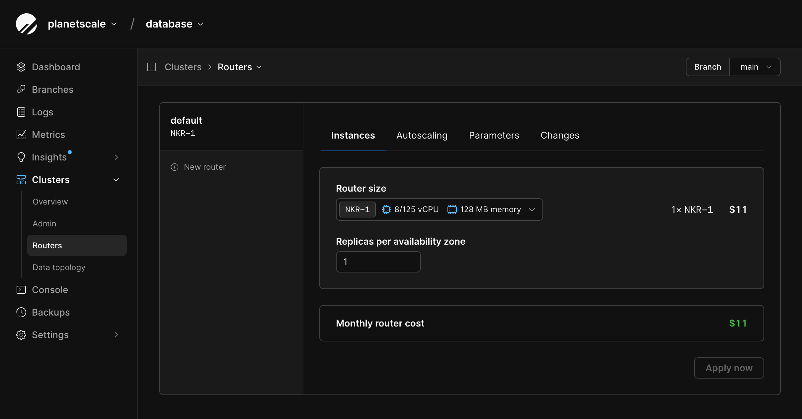This screenshot has height=419, width=802.
Task: Click the Metrics chart icon
Action: (21, 135)
